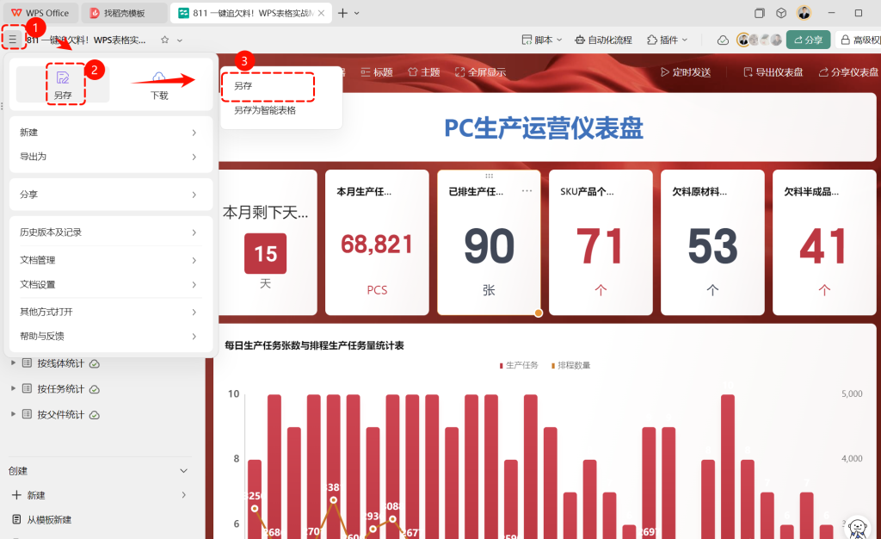Click the 欠料半成品 card value 41
The image size is (881, 539).
point(823,246)
